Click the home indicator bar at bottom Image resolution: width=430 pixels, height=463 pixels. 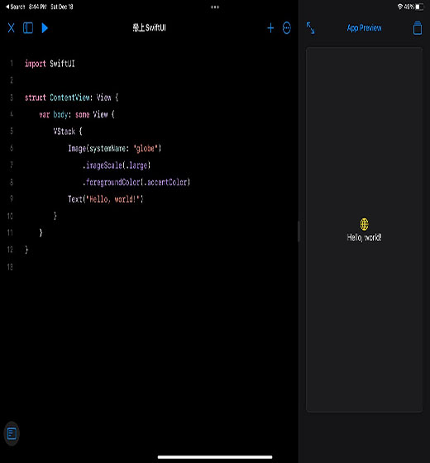[215, 457]
